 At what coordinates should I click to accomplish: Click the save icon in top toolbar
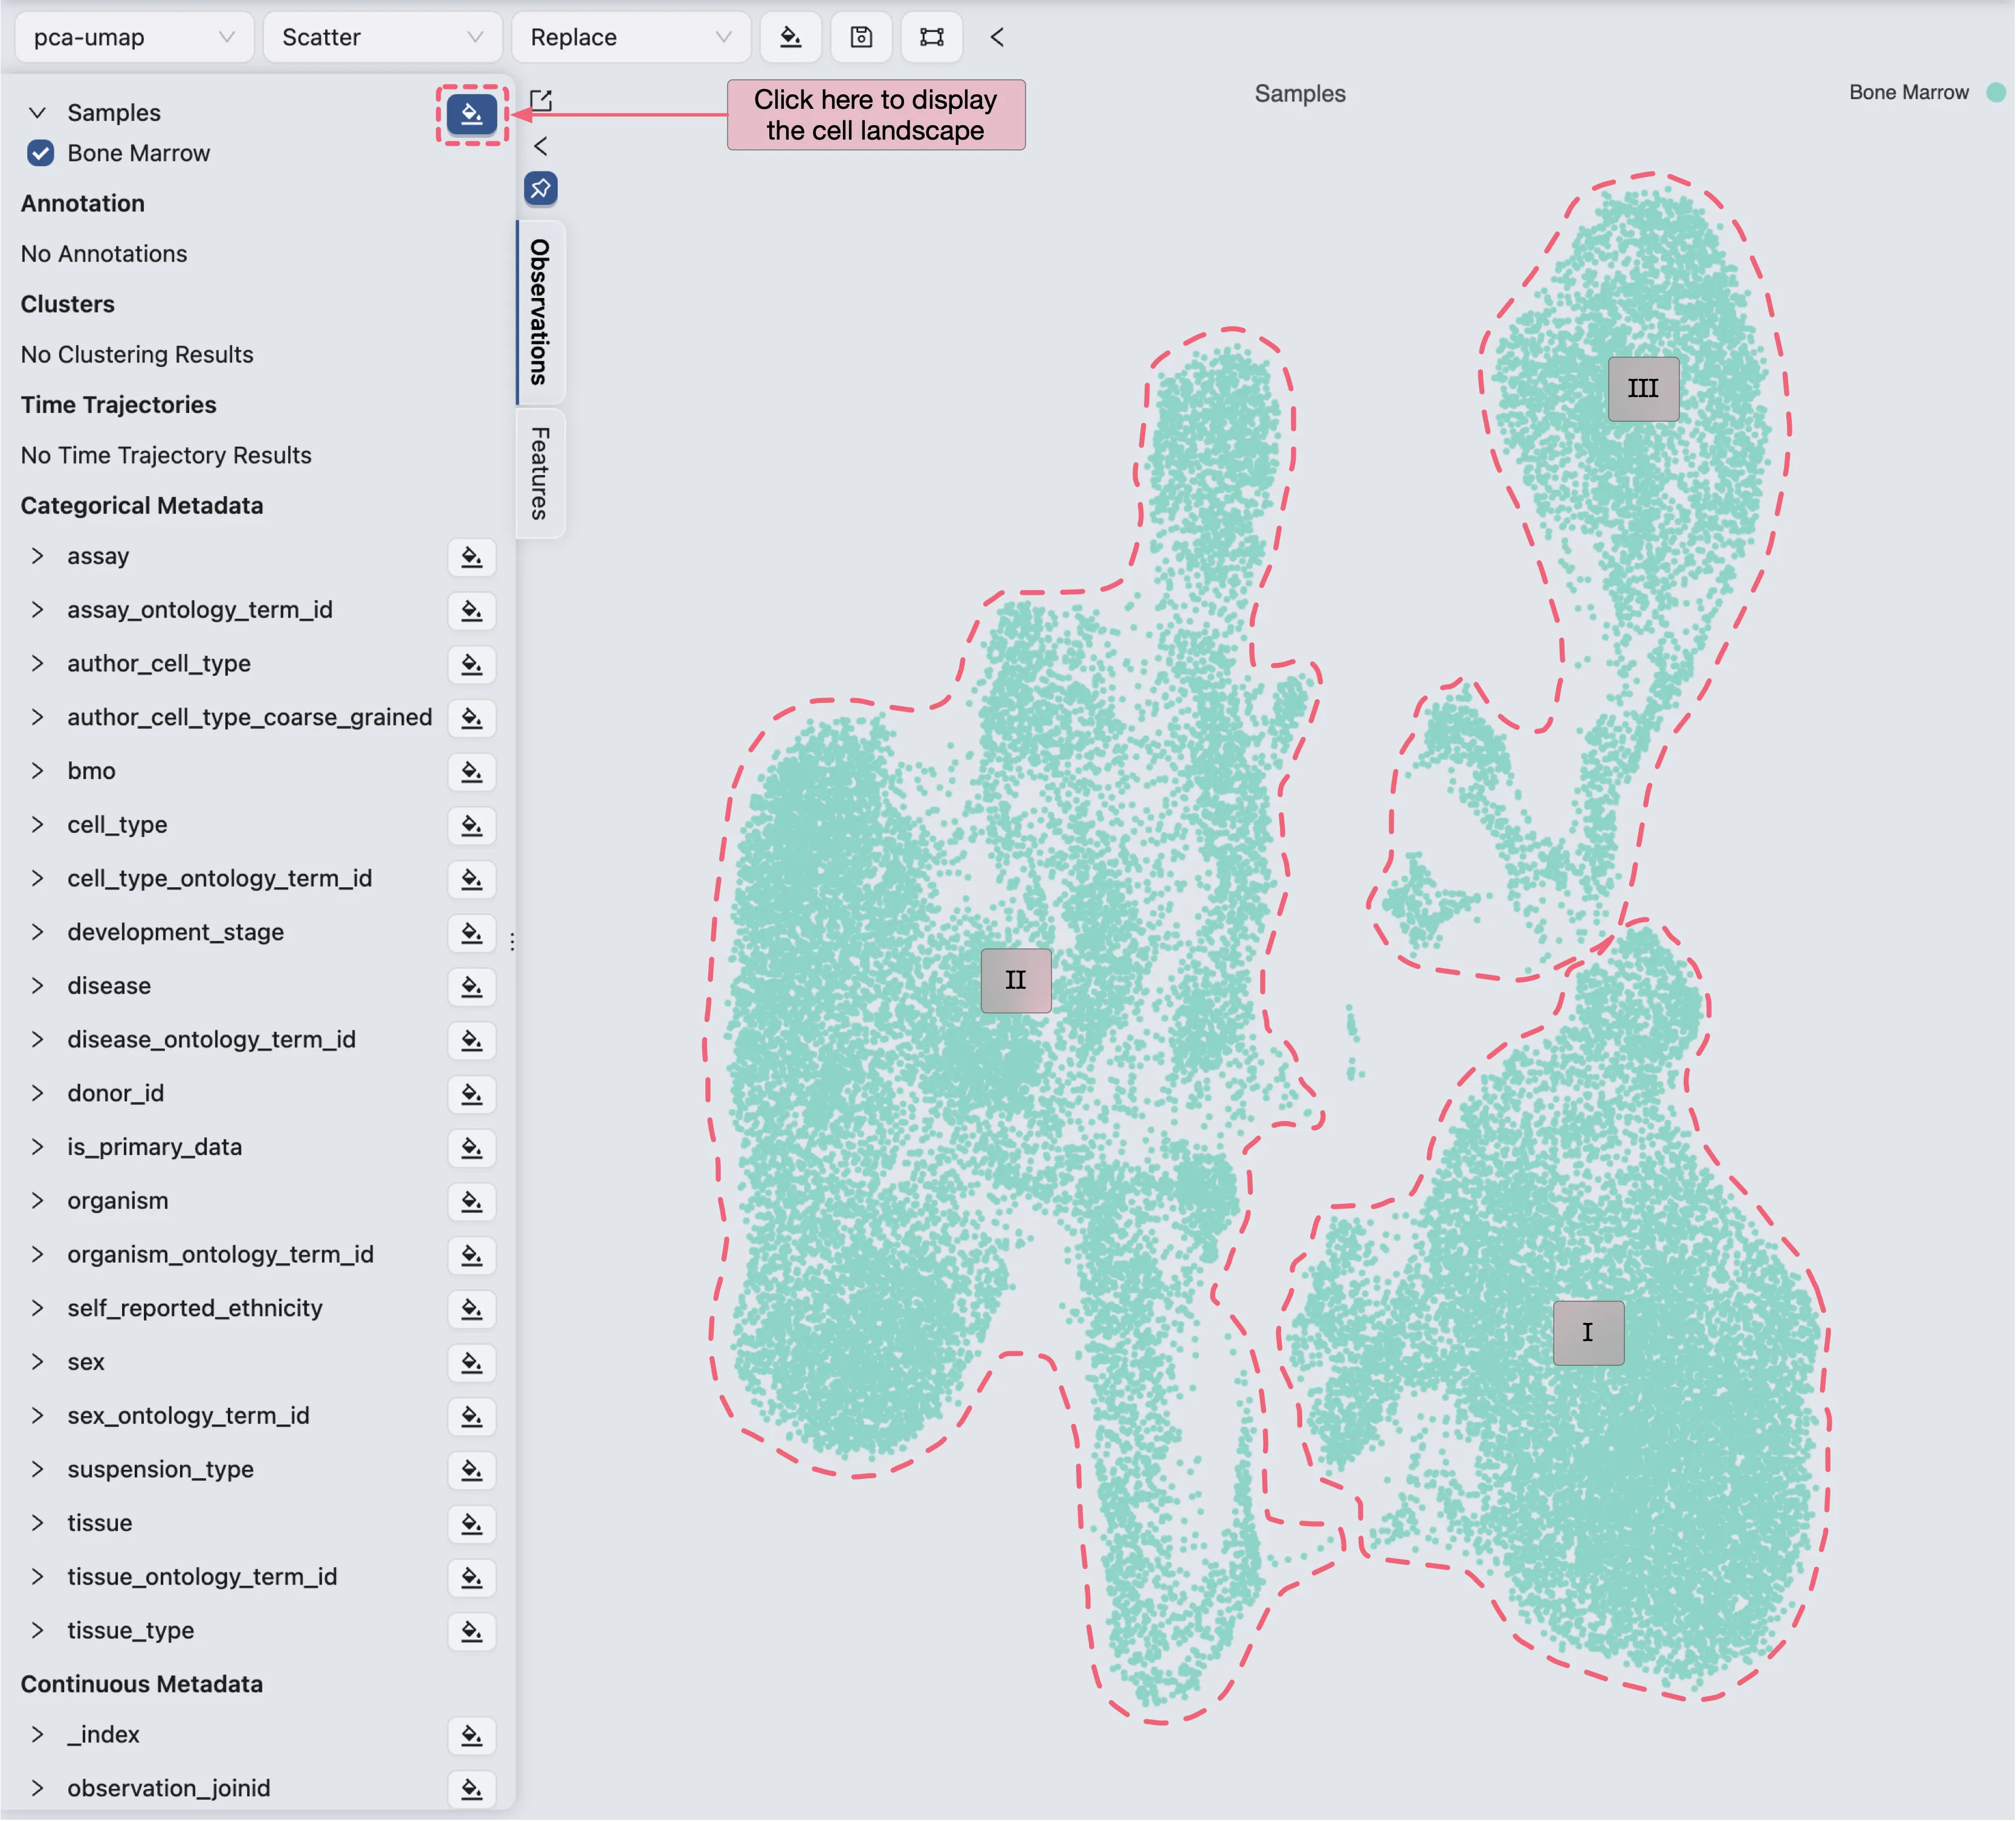coord(861,37)
